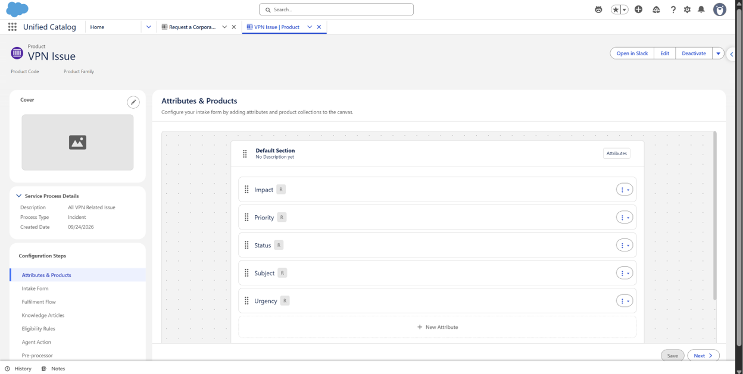Click the Next button
The width and height of the screenshot is (743, 374).
point(703,356)
